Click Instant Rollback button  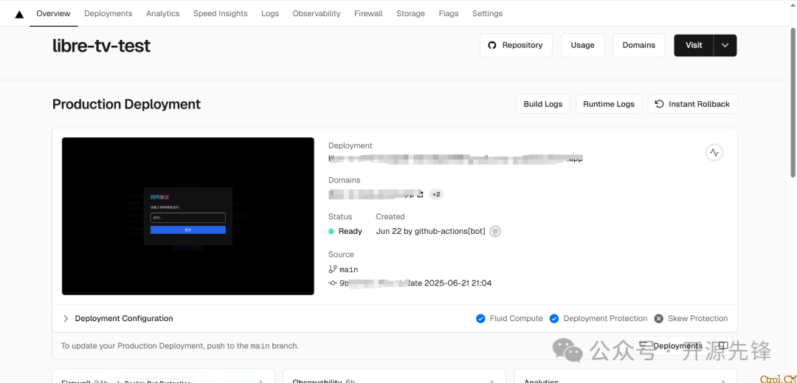[x=692, y=104]
